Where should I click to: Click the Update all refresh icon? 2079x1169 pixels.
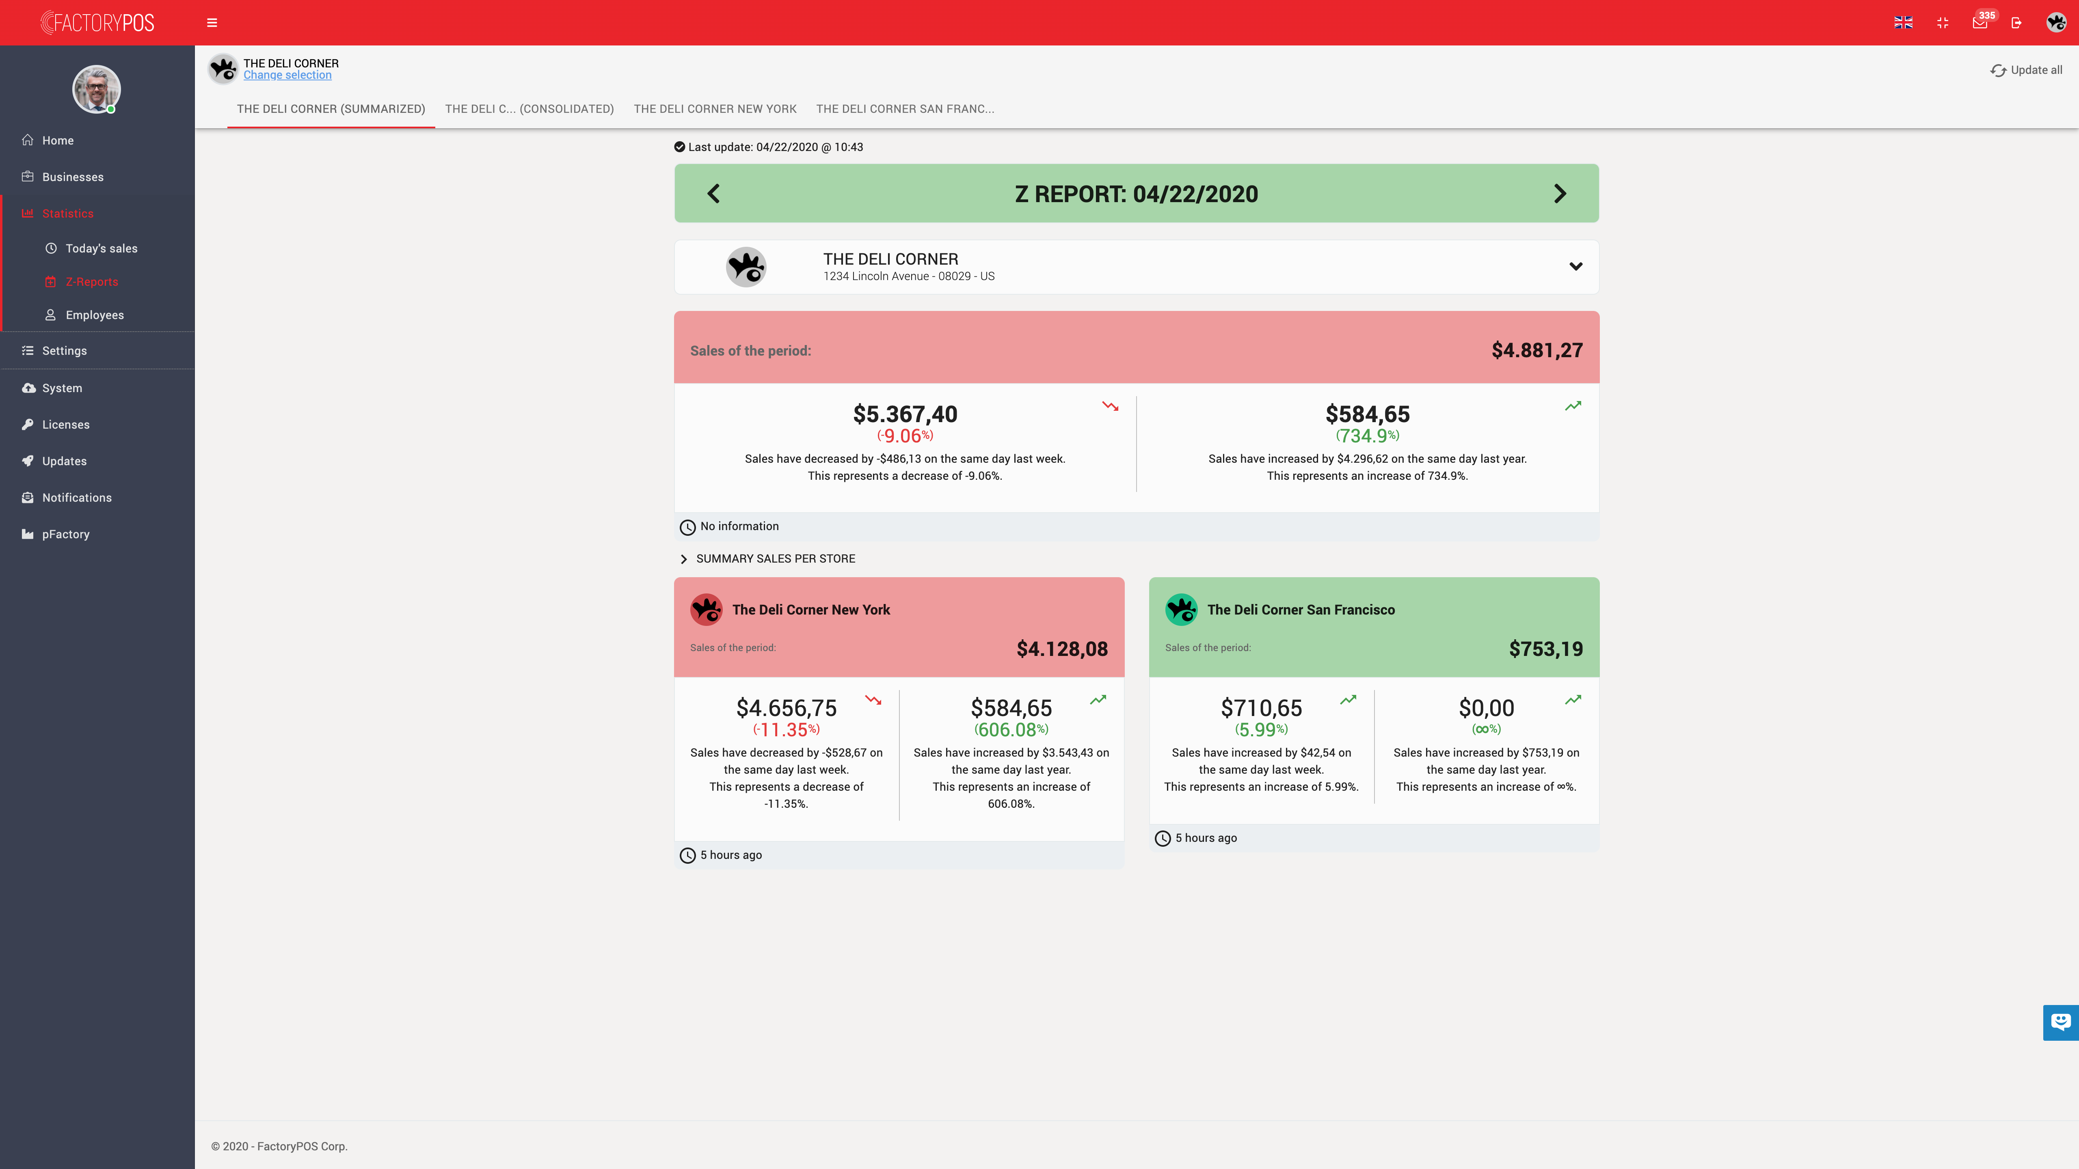coord(1998,70)
